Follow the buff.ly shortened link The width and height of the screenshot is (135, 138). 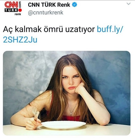(110, 29)
